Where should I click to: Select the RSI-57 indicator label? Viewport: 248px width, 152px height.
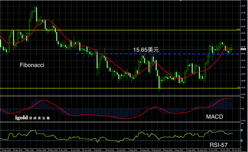pos(219,145)
